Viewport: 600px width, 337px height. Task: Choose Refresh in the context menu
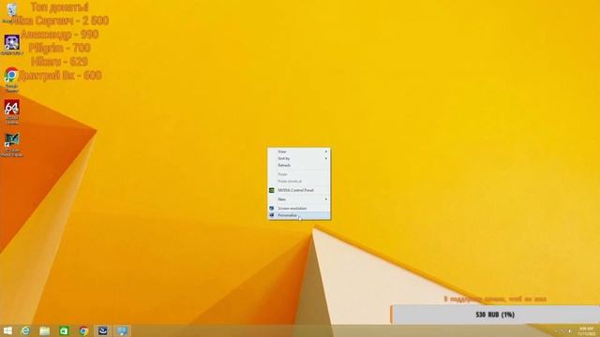[x=299, y=166]
